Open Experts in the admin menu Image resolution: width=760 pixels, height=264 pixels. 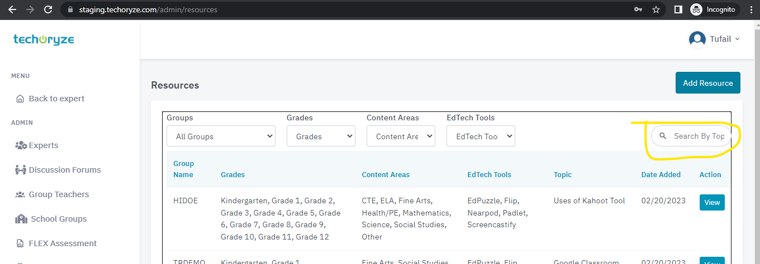point(43,145)
